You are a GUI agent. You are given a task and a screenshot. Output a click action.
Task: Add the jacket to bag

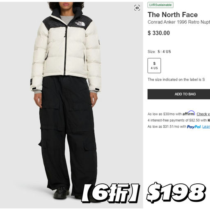pyautogui.click(x=179, y=94)
